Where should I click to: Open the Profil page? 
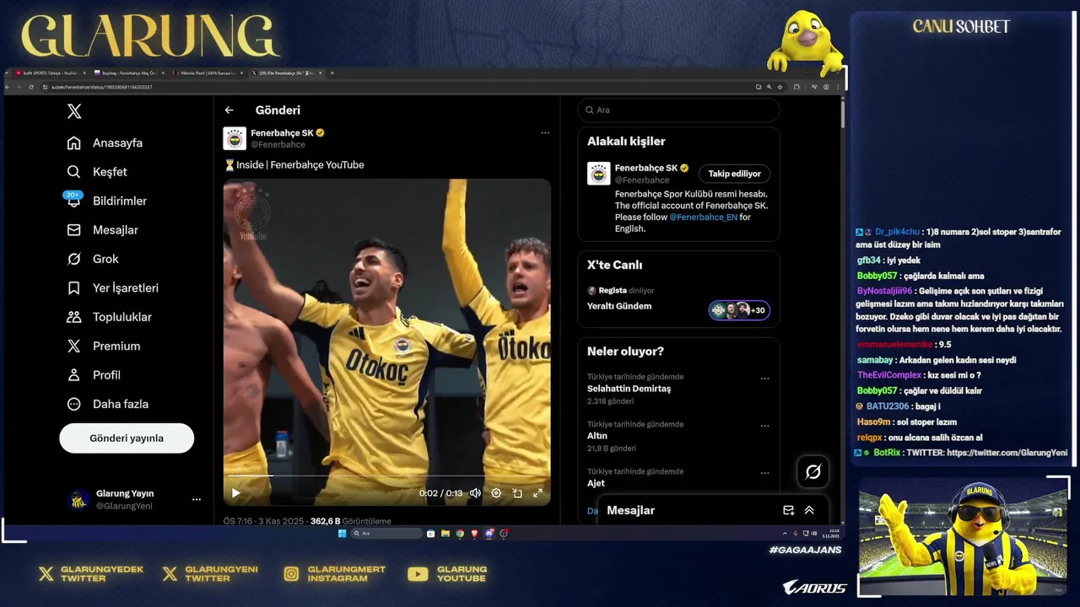pos(94,374)
